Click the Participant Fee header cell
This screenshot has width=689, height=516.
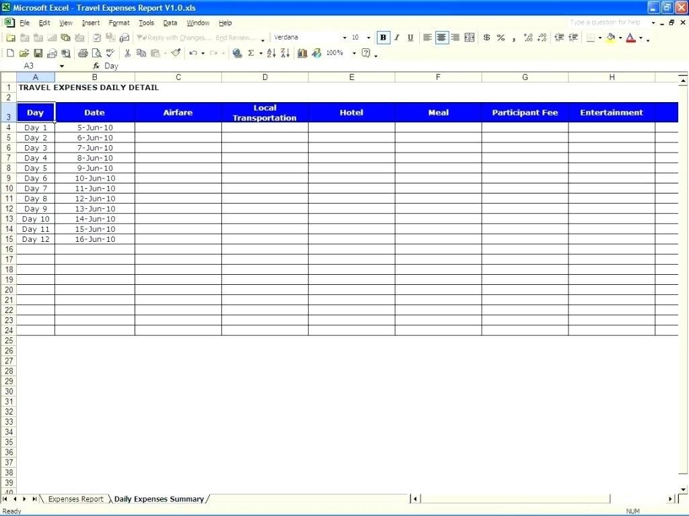(525, 112)
